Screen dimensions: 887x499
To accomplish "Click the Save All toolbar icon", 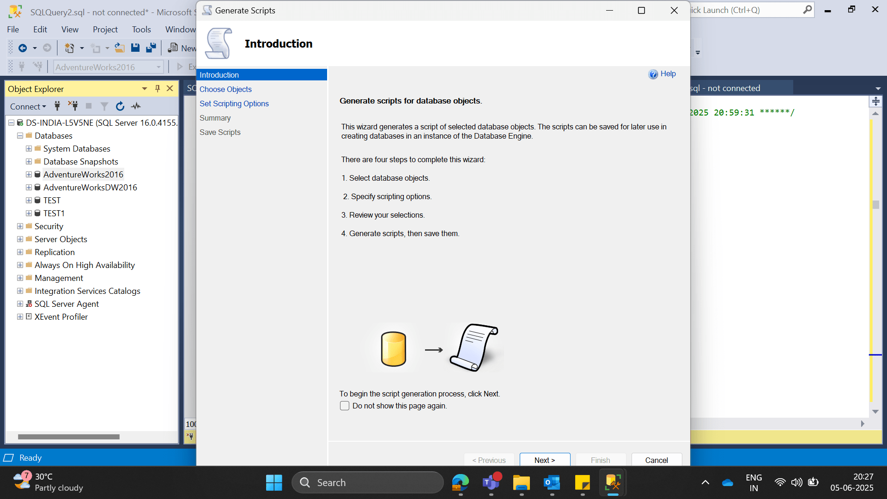I will (151, 48).
